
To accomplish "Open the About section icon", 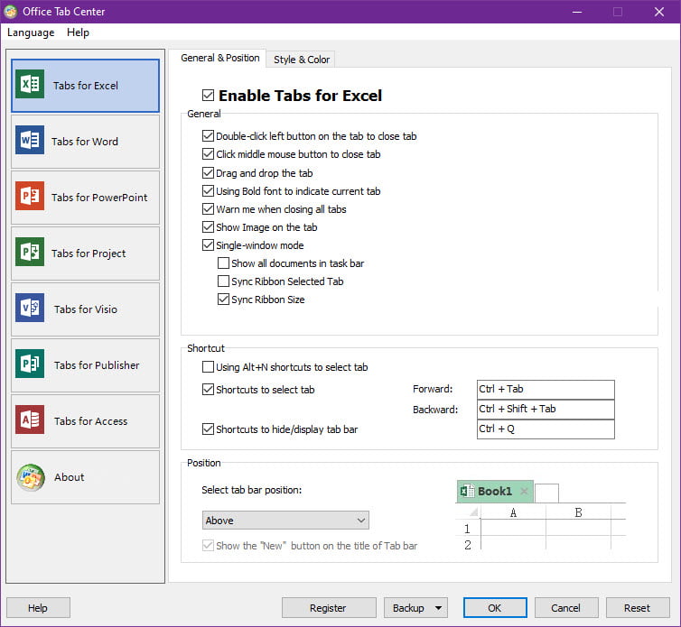I will click(x=30, y=477).
